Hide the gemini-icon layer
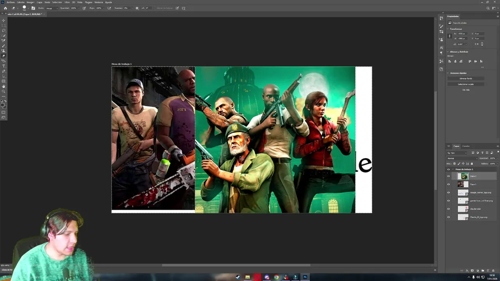This screenshot has height=281, width=500. (448, 201)
